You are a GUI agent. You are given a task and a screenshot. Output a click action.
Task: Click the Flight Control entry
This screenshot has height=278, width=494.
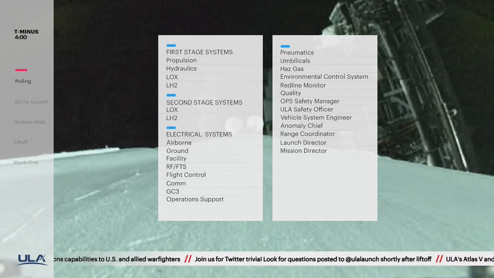pyautogui.click(x=186, y=175)
